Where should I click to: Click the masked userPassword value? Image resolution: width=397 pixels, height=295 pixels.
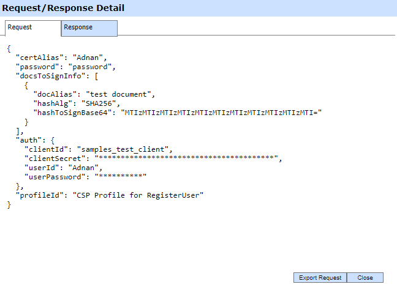(x=120, y=177)
